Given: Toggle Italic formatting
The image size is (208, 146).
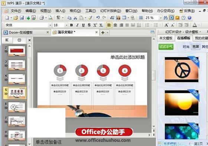Looking at the screenshot, I should pyautogui.click(x=77, y=25).
